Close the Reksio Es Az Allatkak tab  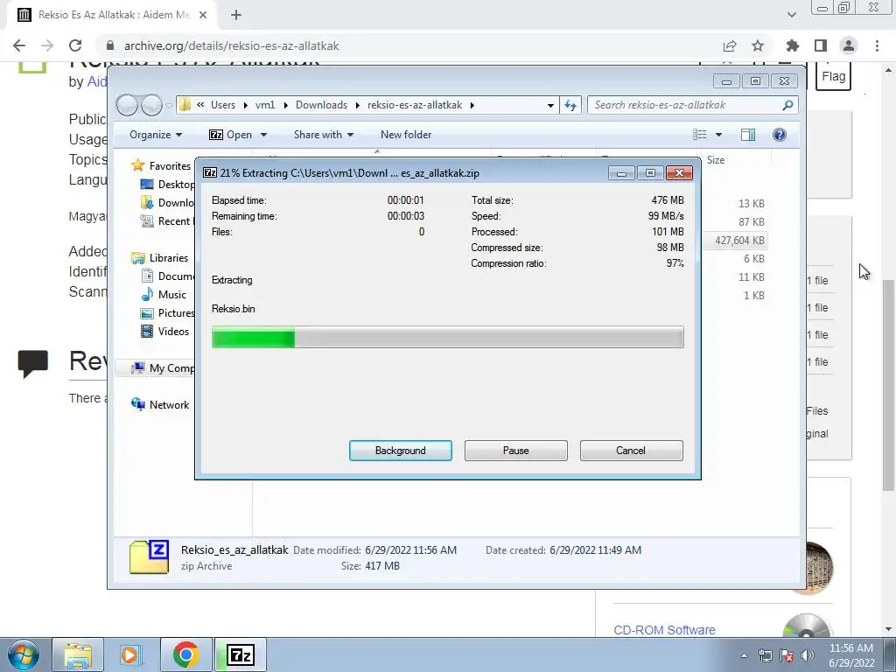point(203,16)
